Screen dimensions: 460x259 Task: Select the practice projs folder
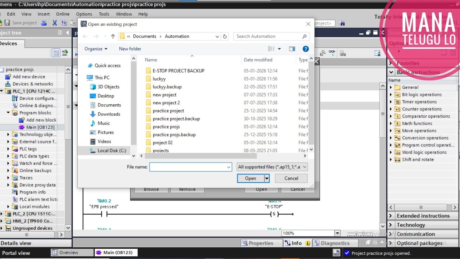click(x=166, y=127)
